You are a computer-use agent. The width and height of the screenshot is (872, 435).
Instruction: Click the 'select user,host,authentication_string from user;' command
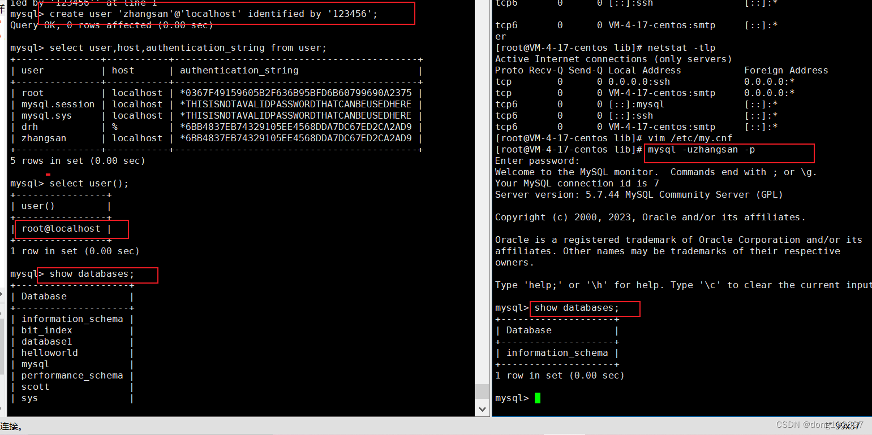(x=188, y=48)
